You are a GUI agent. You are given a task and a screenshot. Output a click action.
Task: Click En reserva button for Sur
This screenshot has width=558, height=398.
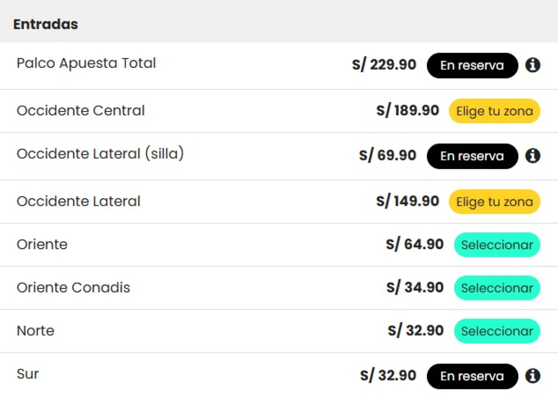coord(472,376)
